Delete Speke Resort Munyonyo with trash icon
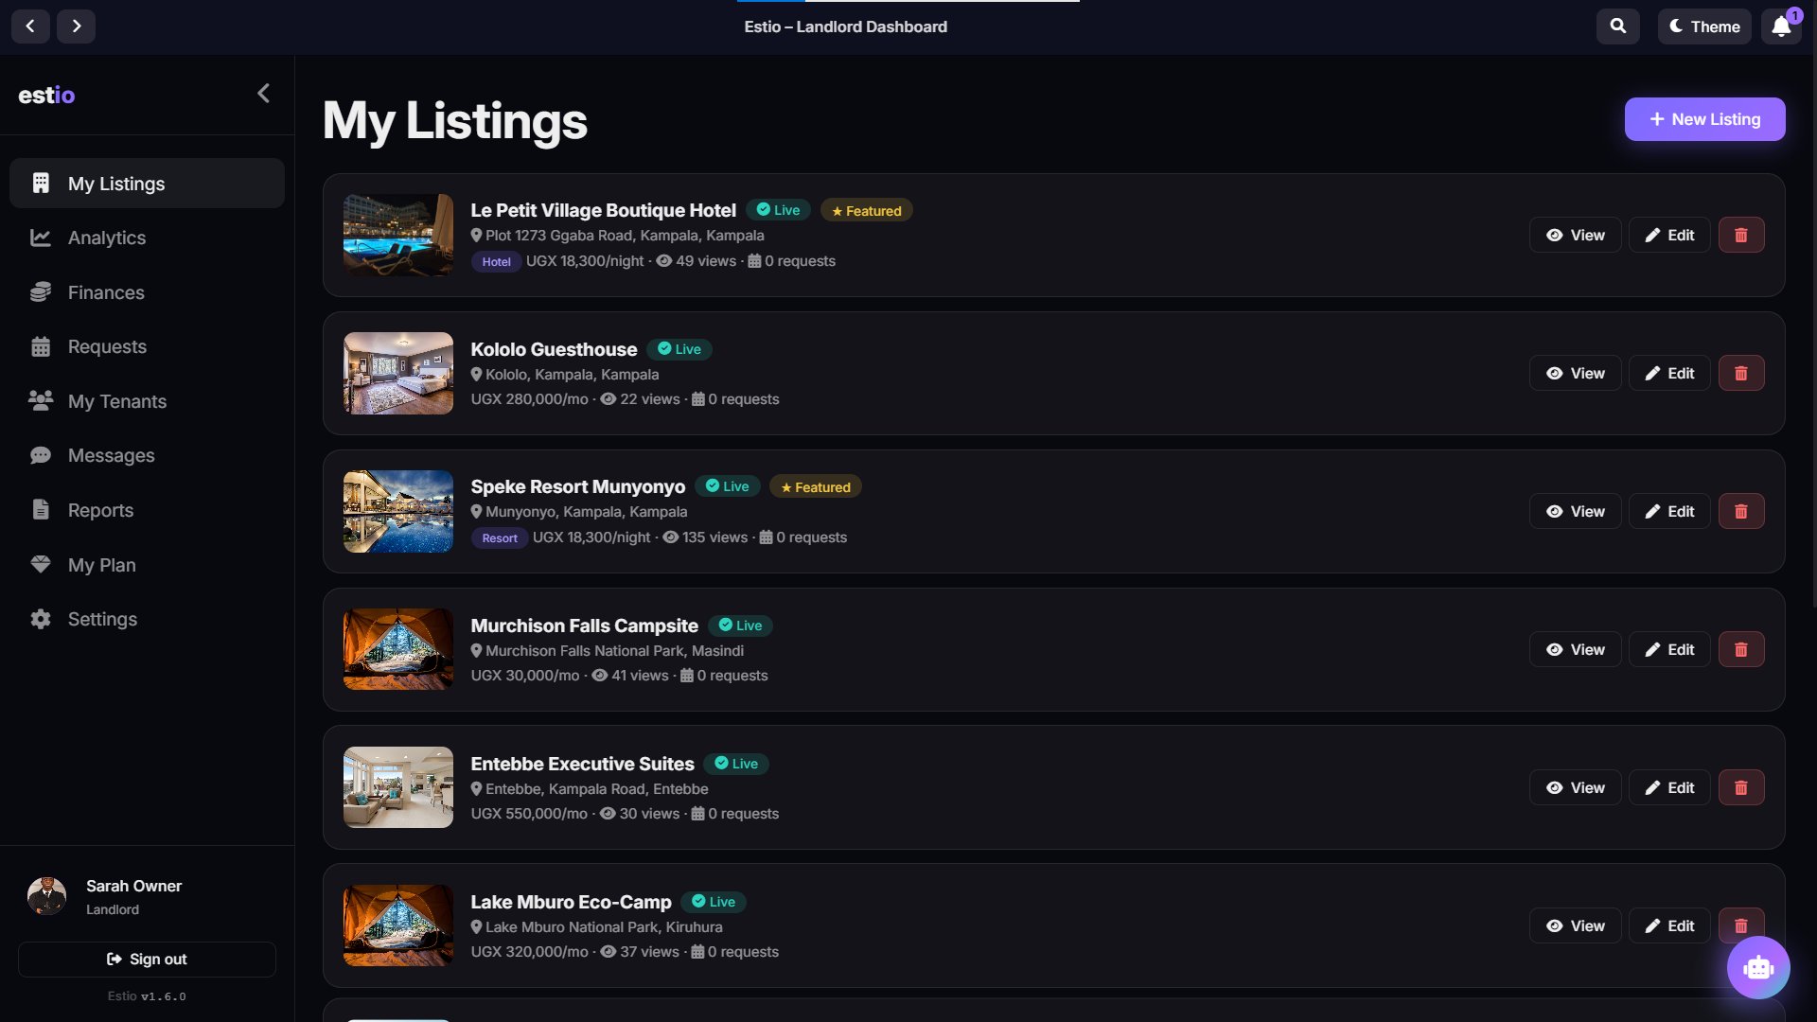 tap(1740, 511)
